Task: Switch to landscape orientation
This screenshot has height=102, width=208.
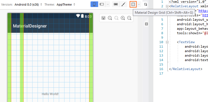Action: (x=102, y=4)
